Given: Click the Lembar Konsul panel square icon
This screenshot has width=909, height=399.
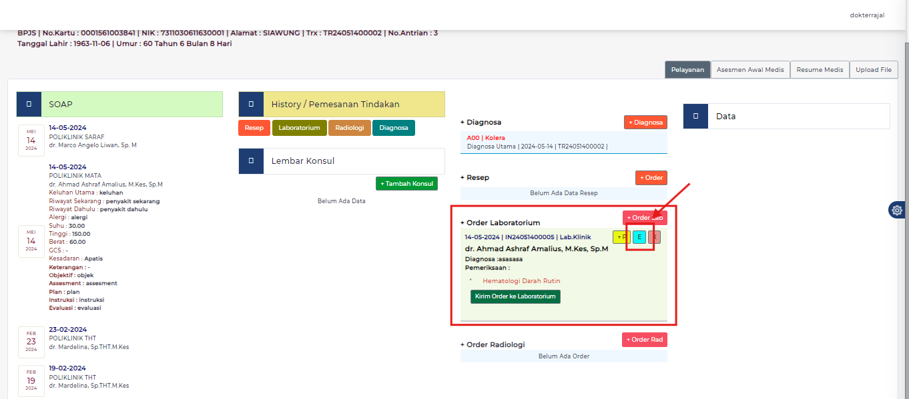Looking at the screenshot, I should 251,161.
